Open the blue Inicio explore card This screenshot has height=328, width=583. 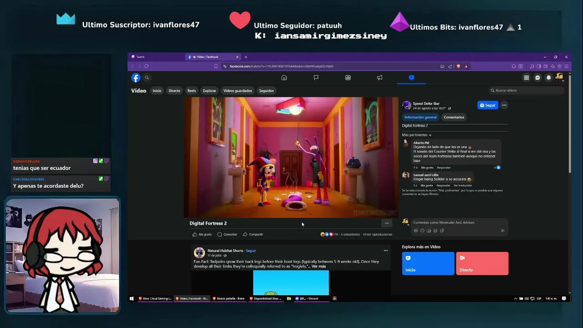(428, 263)
